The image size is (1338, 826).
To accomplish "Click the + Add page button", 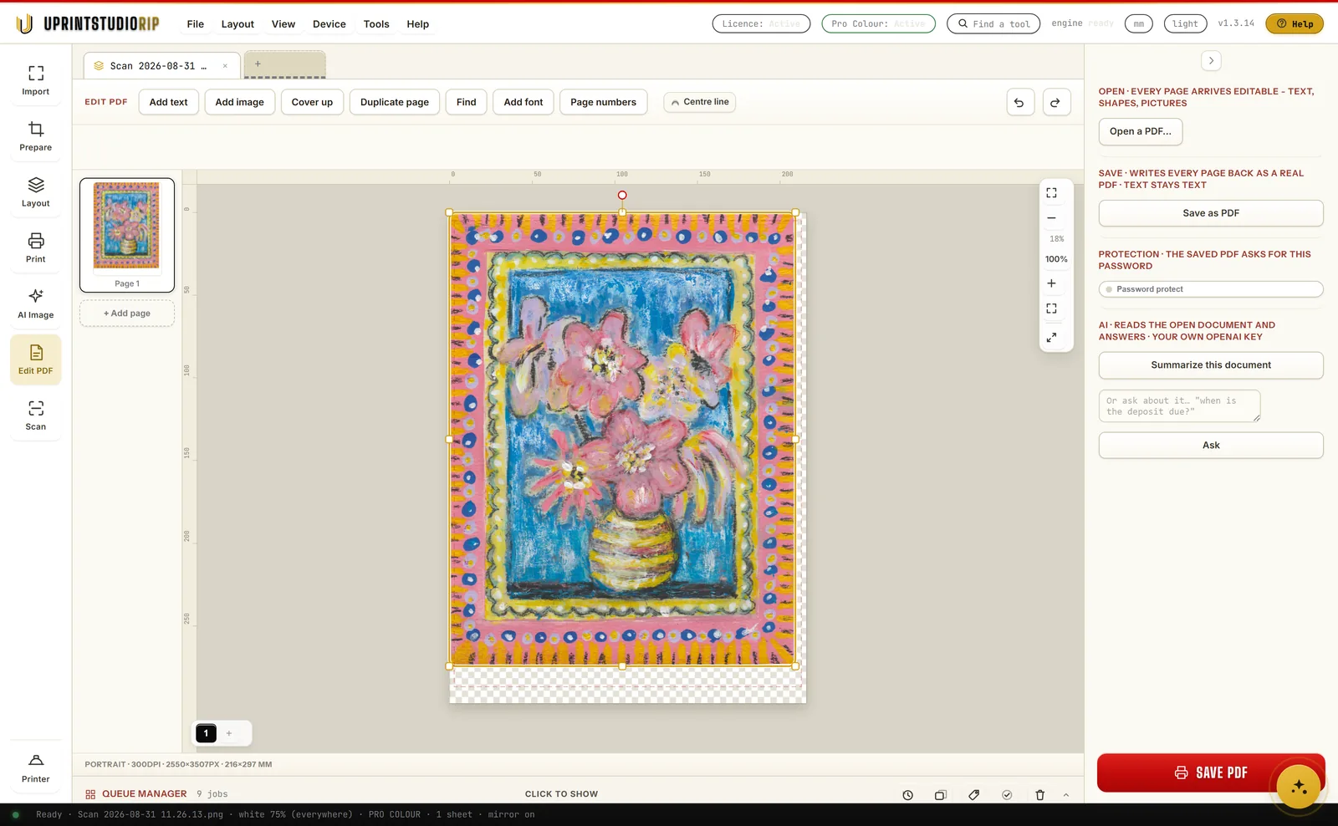I will tap(127, 314).
